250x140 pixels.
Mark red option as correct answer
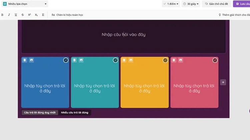[215, 60]
